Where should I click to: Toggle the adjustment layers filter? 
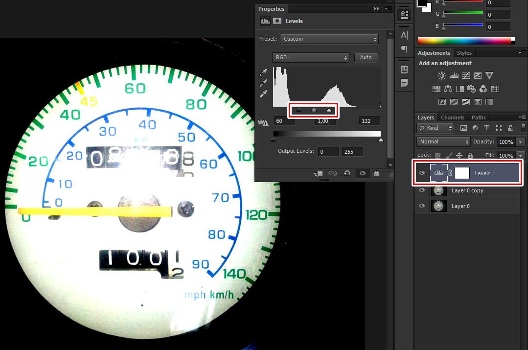(x=475, y=128)
